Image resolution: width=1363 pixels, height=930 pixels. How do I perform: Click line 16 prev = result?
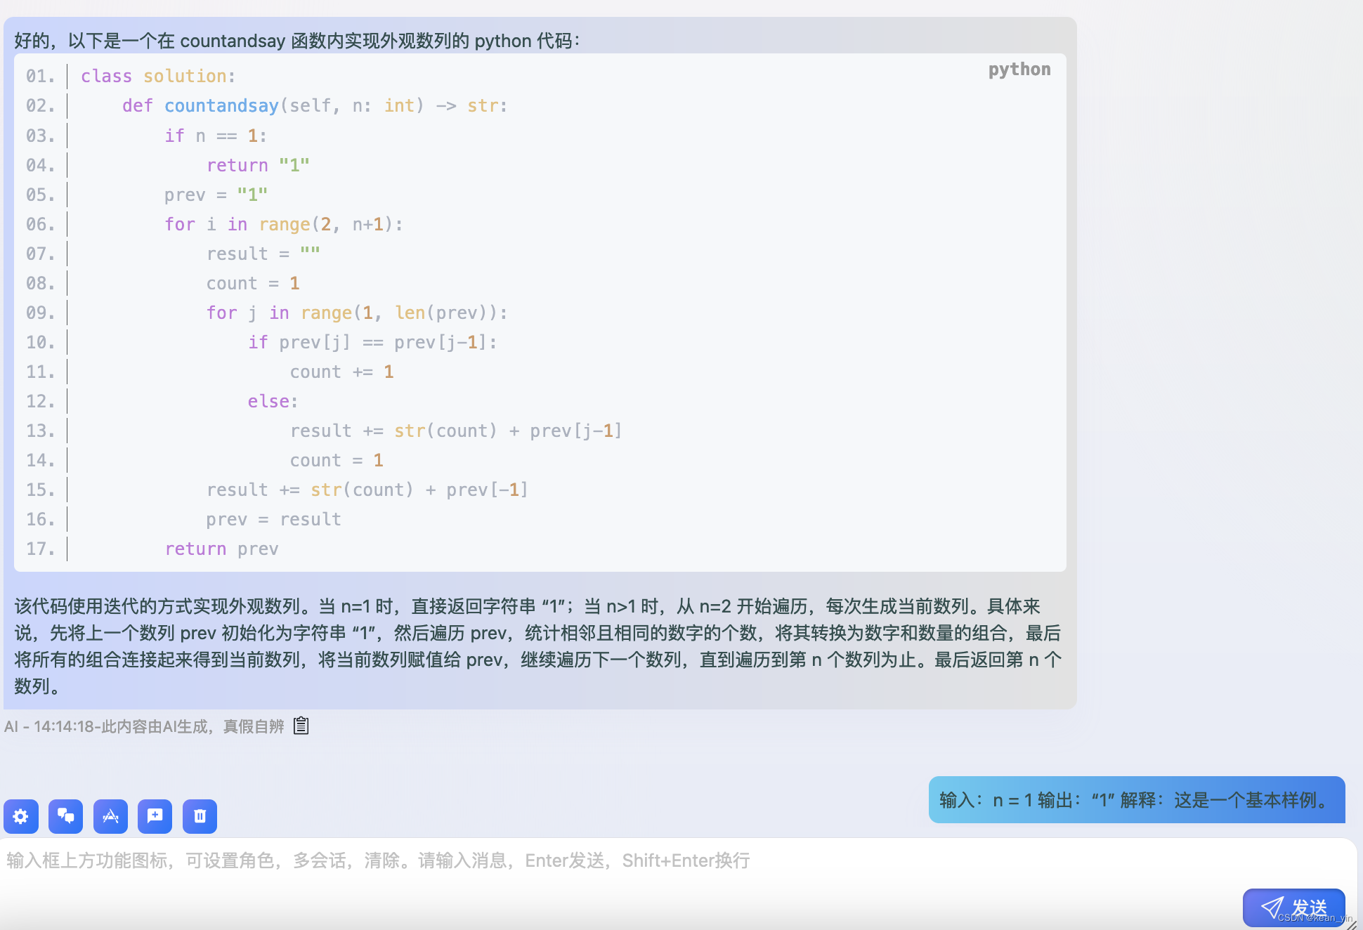(x=274, y=519)
